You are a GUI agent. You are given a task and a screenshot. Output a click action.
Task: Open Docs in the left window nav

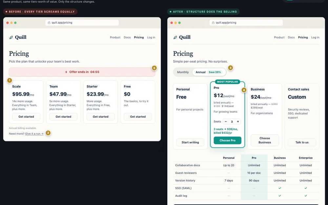(x=127, y=37)
